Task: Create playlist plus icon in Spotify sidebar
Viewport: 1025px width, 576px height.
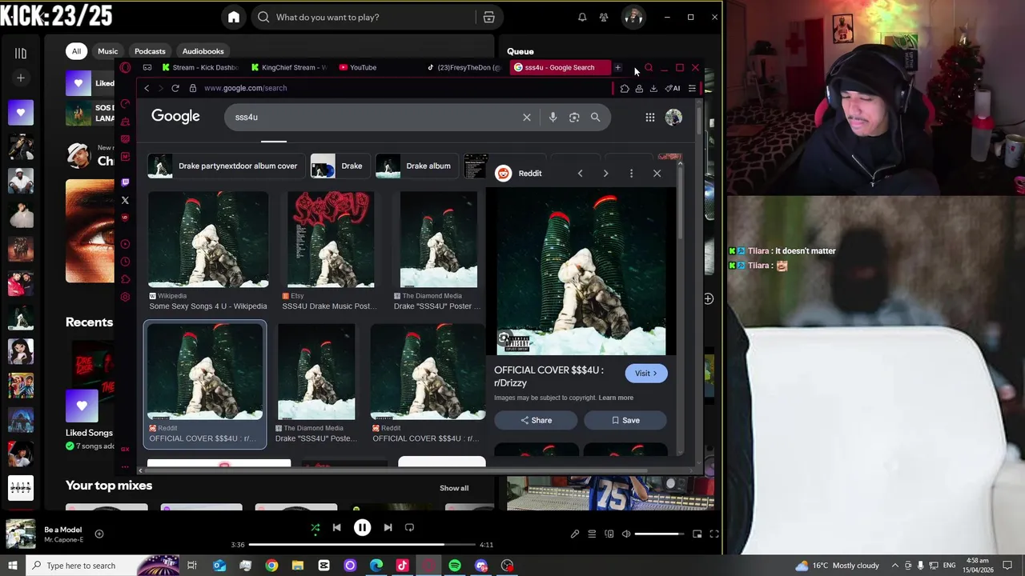Action: (21, 78)
